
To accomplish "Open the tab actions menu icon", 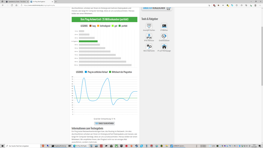I will pos(2,2).
